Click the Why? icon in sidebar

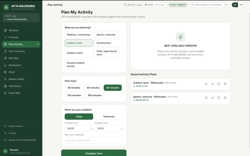5,72
